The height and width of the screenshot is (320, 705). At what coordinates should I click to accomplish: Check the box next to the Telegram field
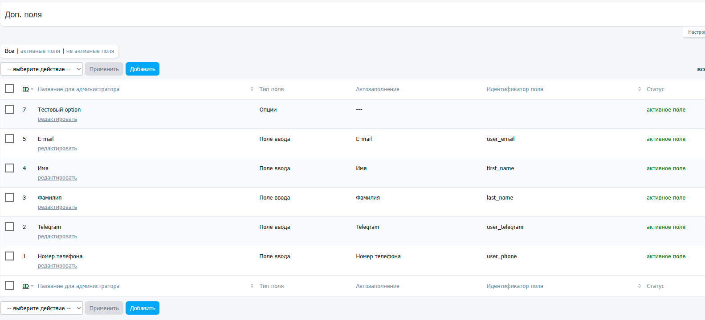(x=9, y=227)
